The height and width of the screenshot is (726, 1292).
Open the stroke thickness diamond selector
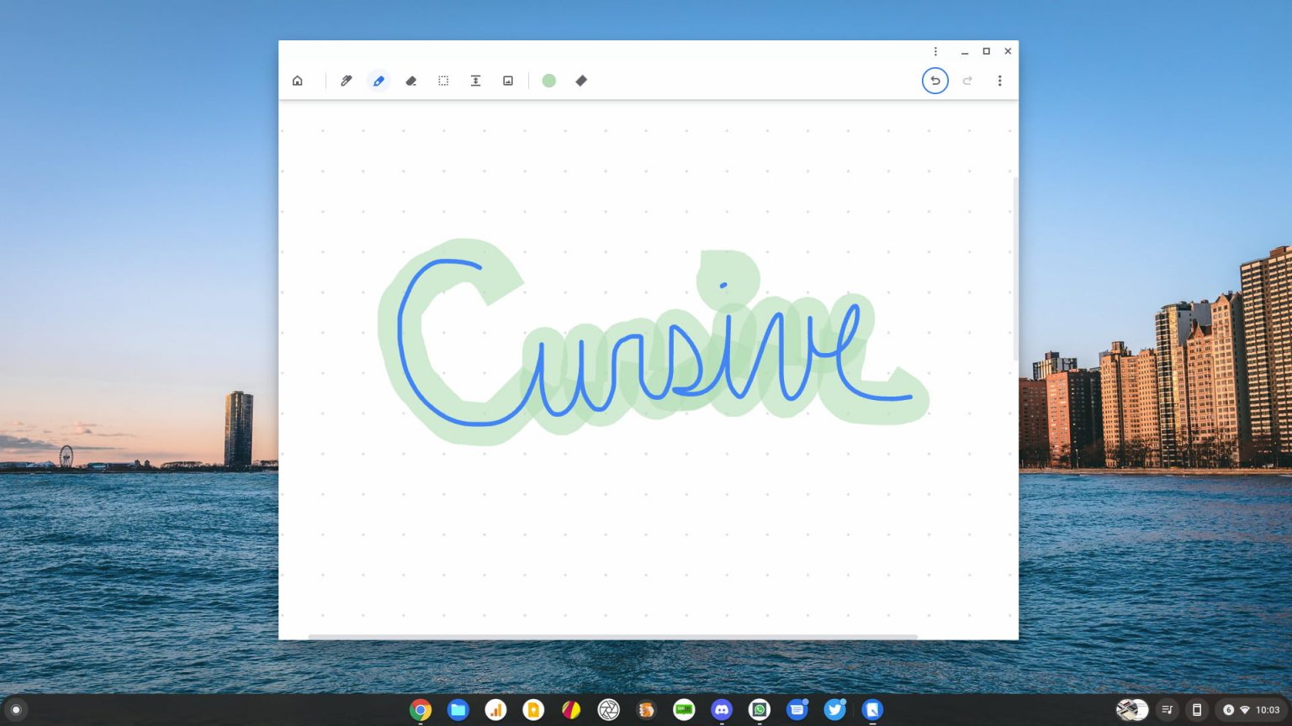[x=581, y=81]
